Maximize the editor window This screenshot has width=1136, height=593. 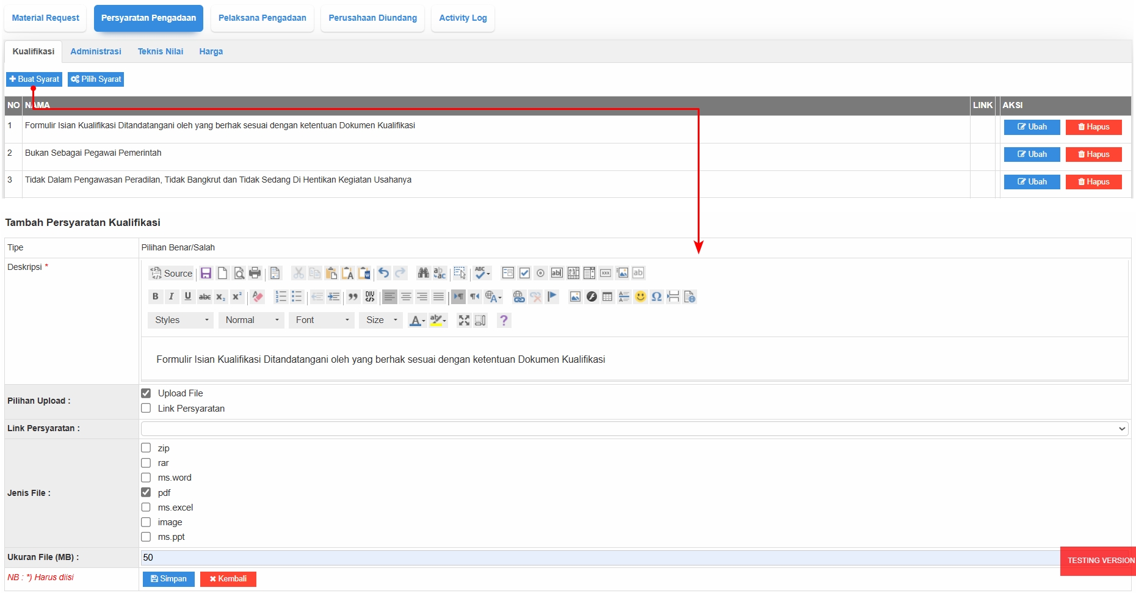coord(464,321)
